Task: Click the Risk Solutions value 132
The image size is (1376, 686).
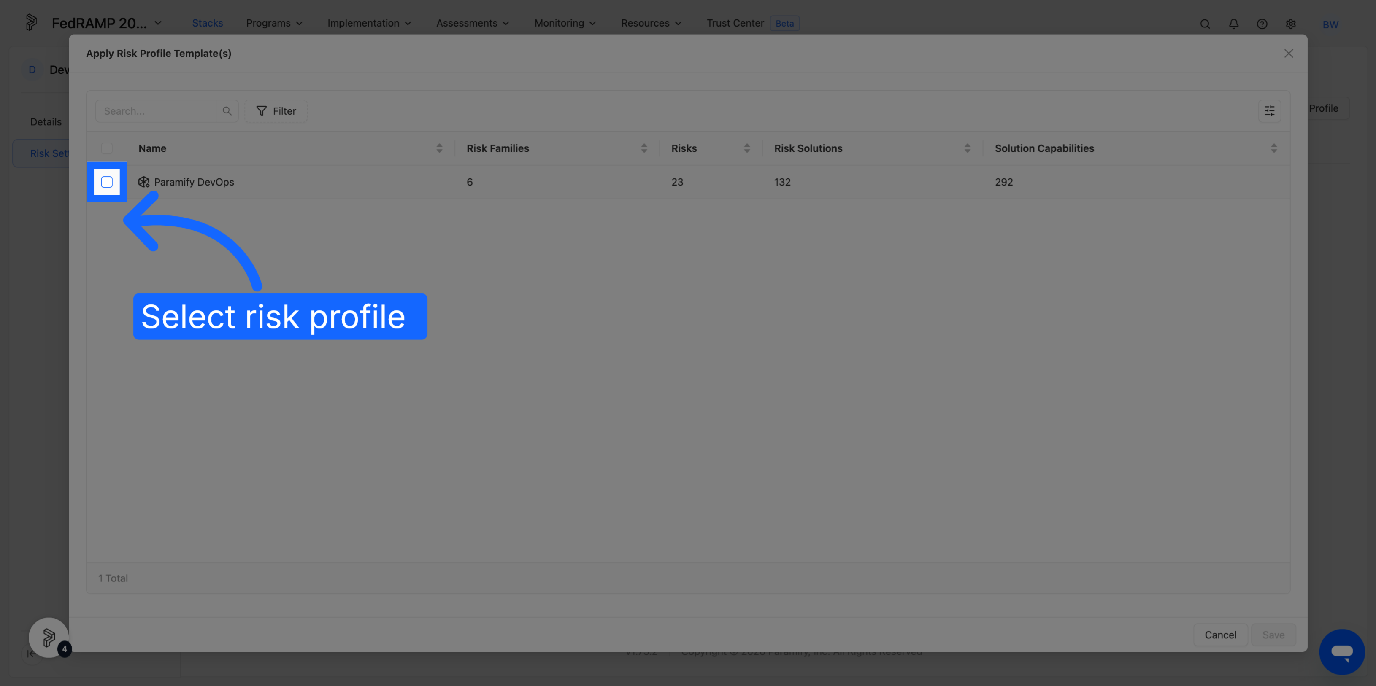Action: pos(783,182)
